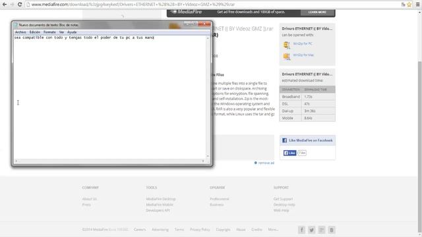Screen dimensions: 422x237
Task: Open Credits link in bottom bar
Action: pyautogui.click(x=256, y=230)
